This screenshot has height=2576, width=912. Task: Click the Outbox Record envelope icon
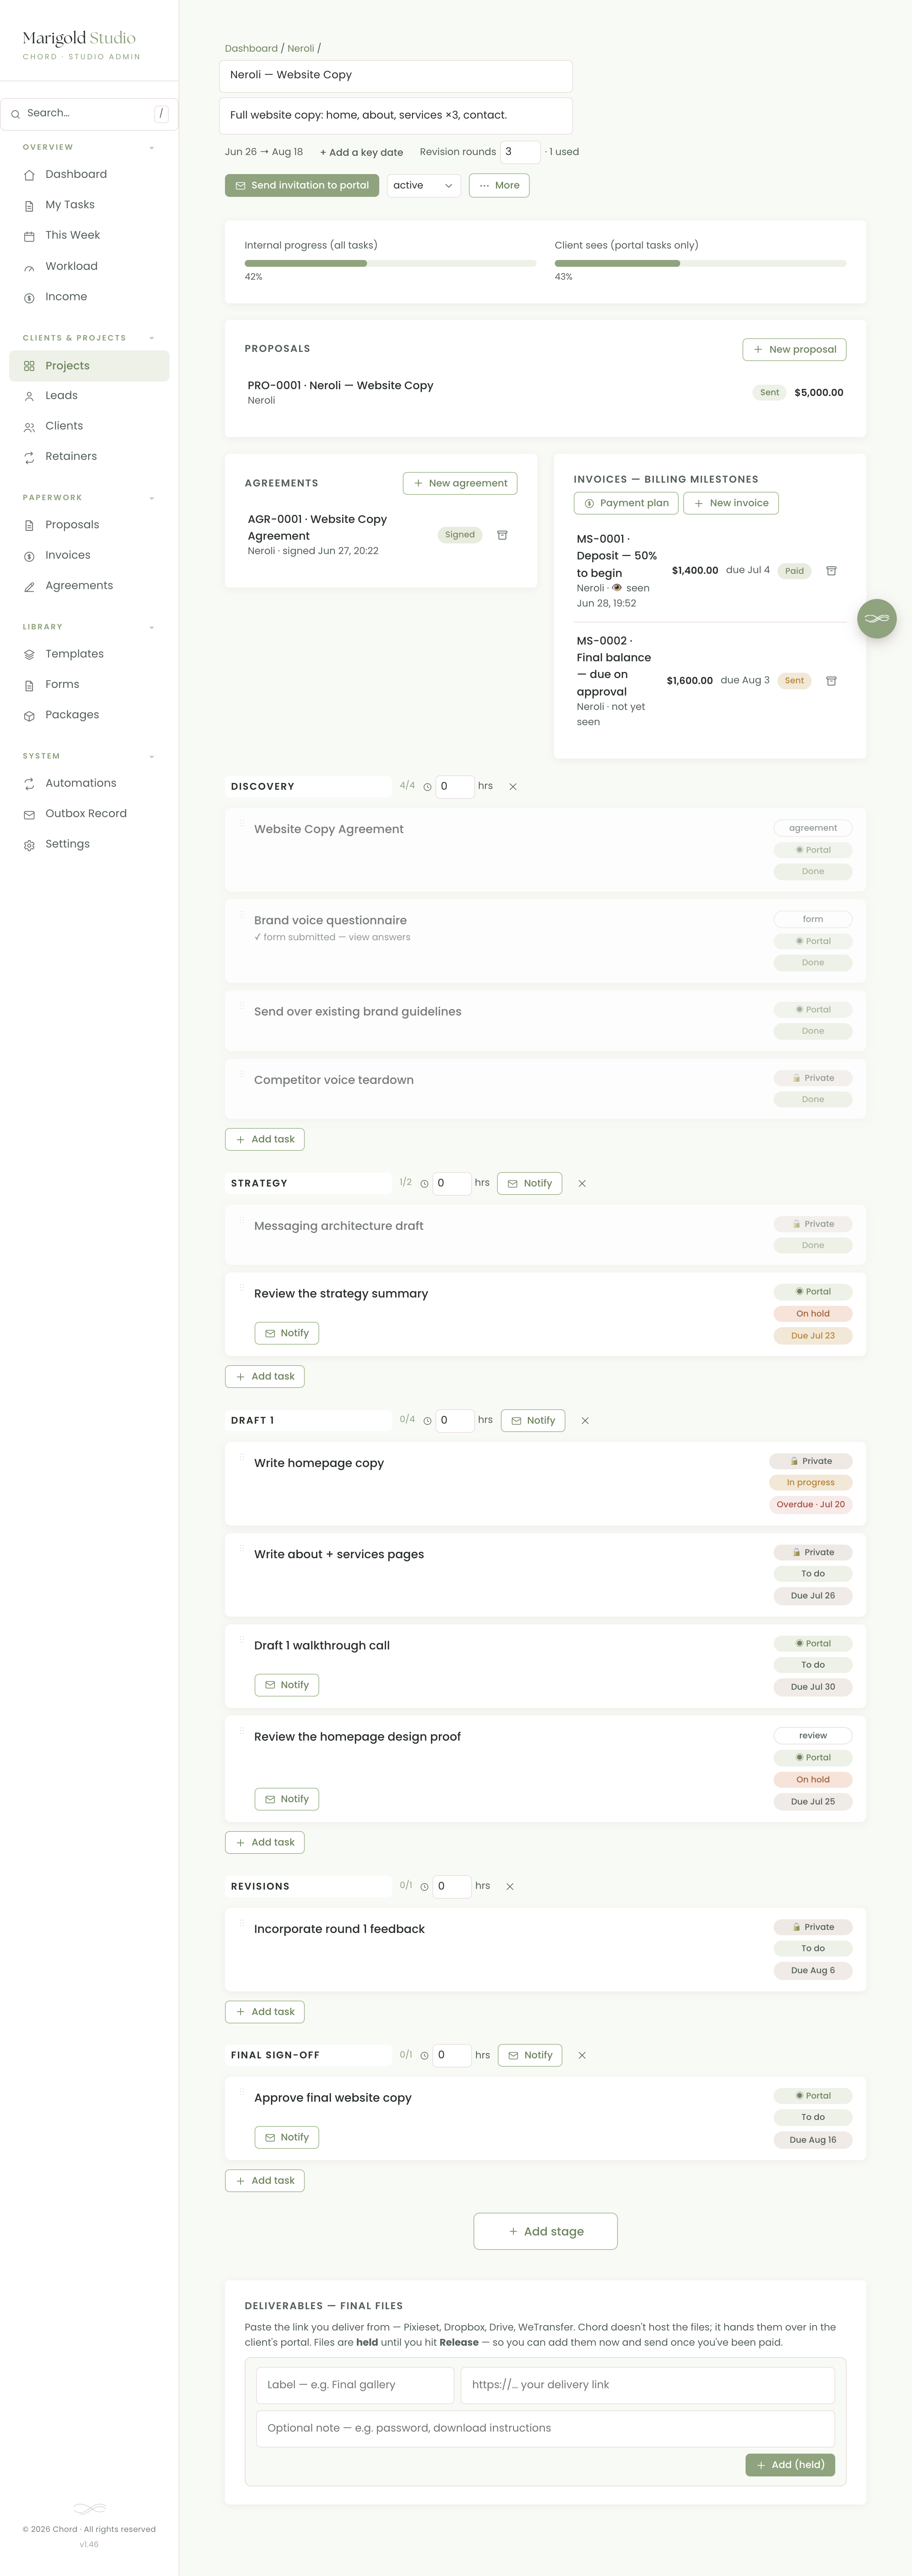click(x=29, y=814)
